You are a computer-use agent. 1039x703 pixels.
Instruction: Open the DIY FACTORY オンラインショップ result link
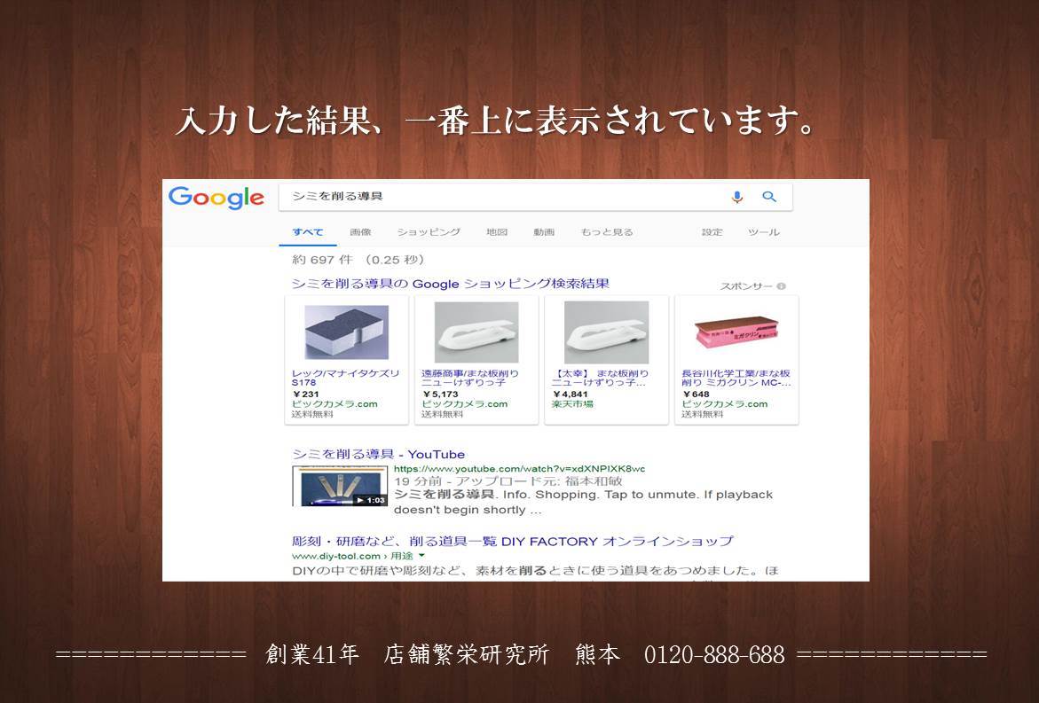click(513, 541)
